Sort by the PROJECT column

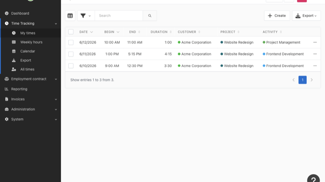point(230,32)
